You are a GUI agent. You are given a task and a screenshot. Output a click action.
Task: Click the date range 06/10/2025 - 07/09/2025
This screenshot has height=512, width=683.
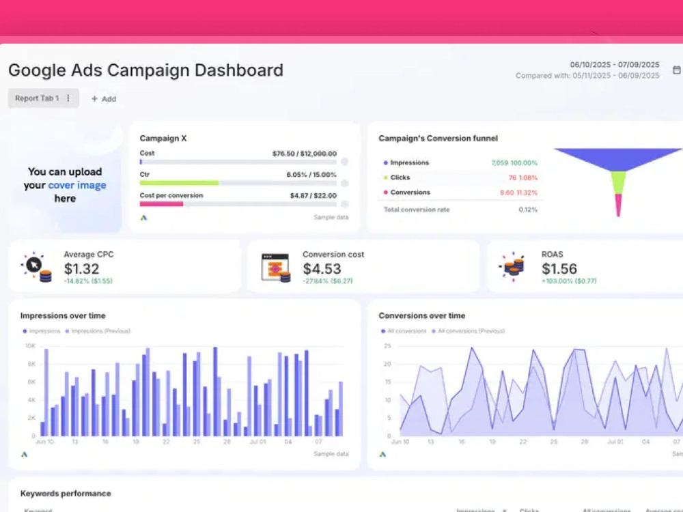coord(614,64)
